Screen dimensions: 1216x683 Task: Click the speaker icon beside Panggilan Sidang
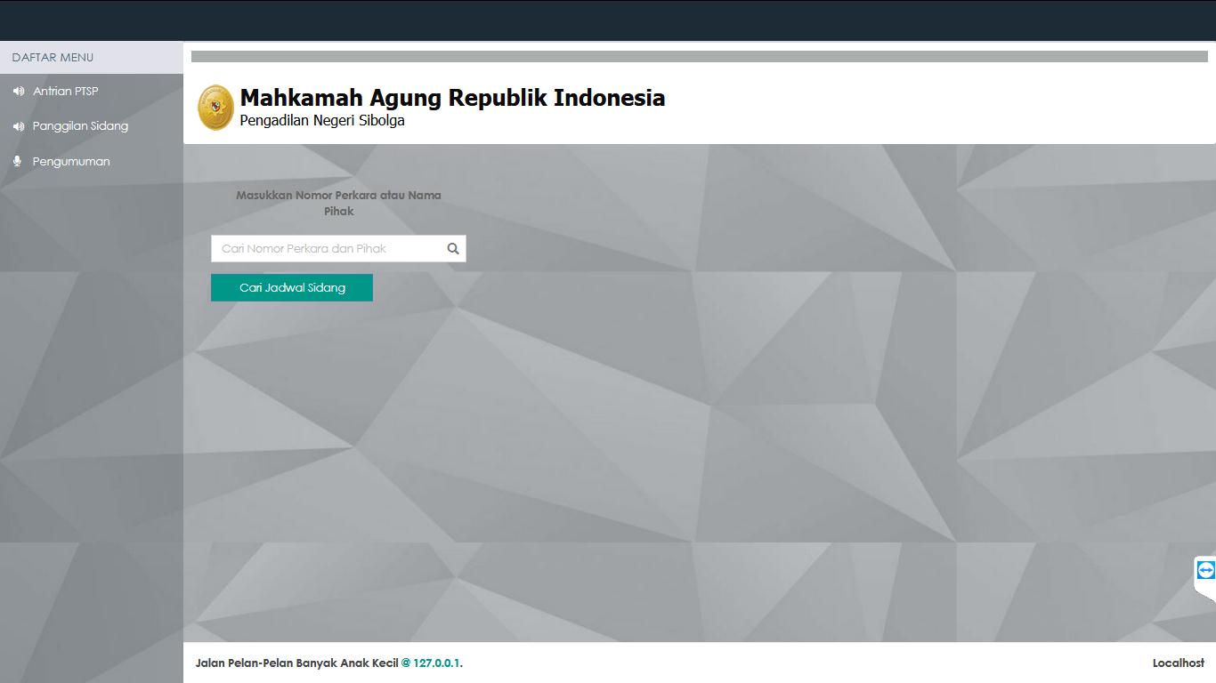point(18,126)
